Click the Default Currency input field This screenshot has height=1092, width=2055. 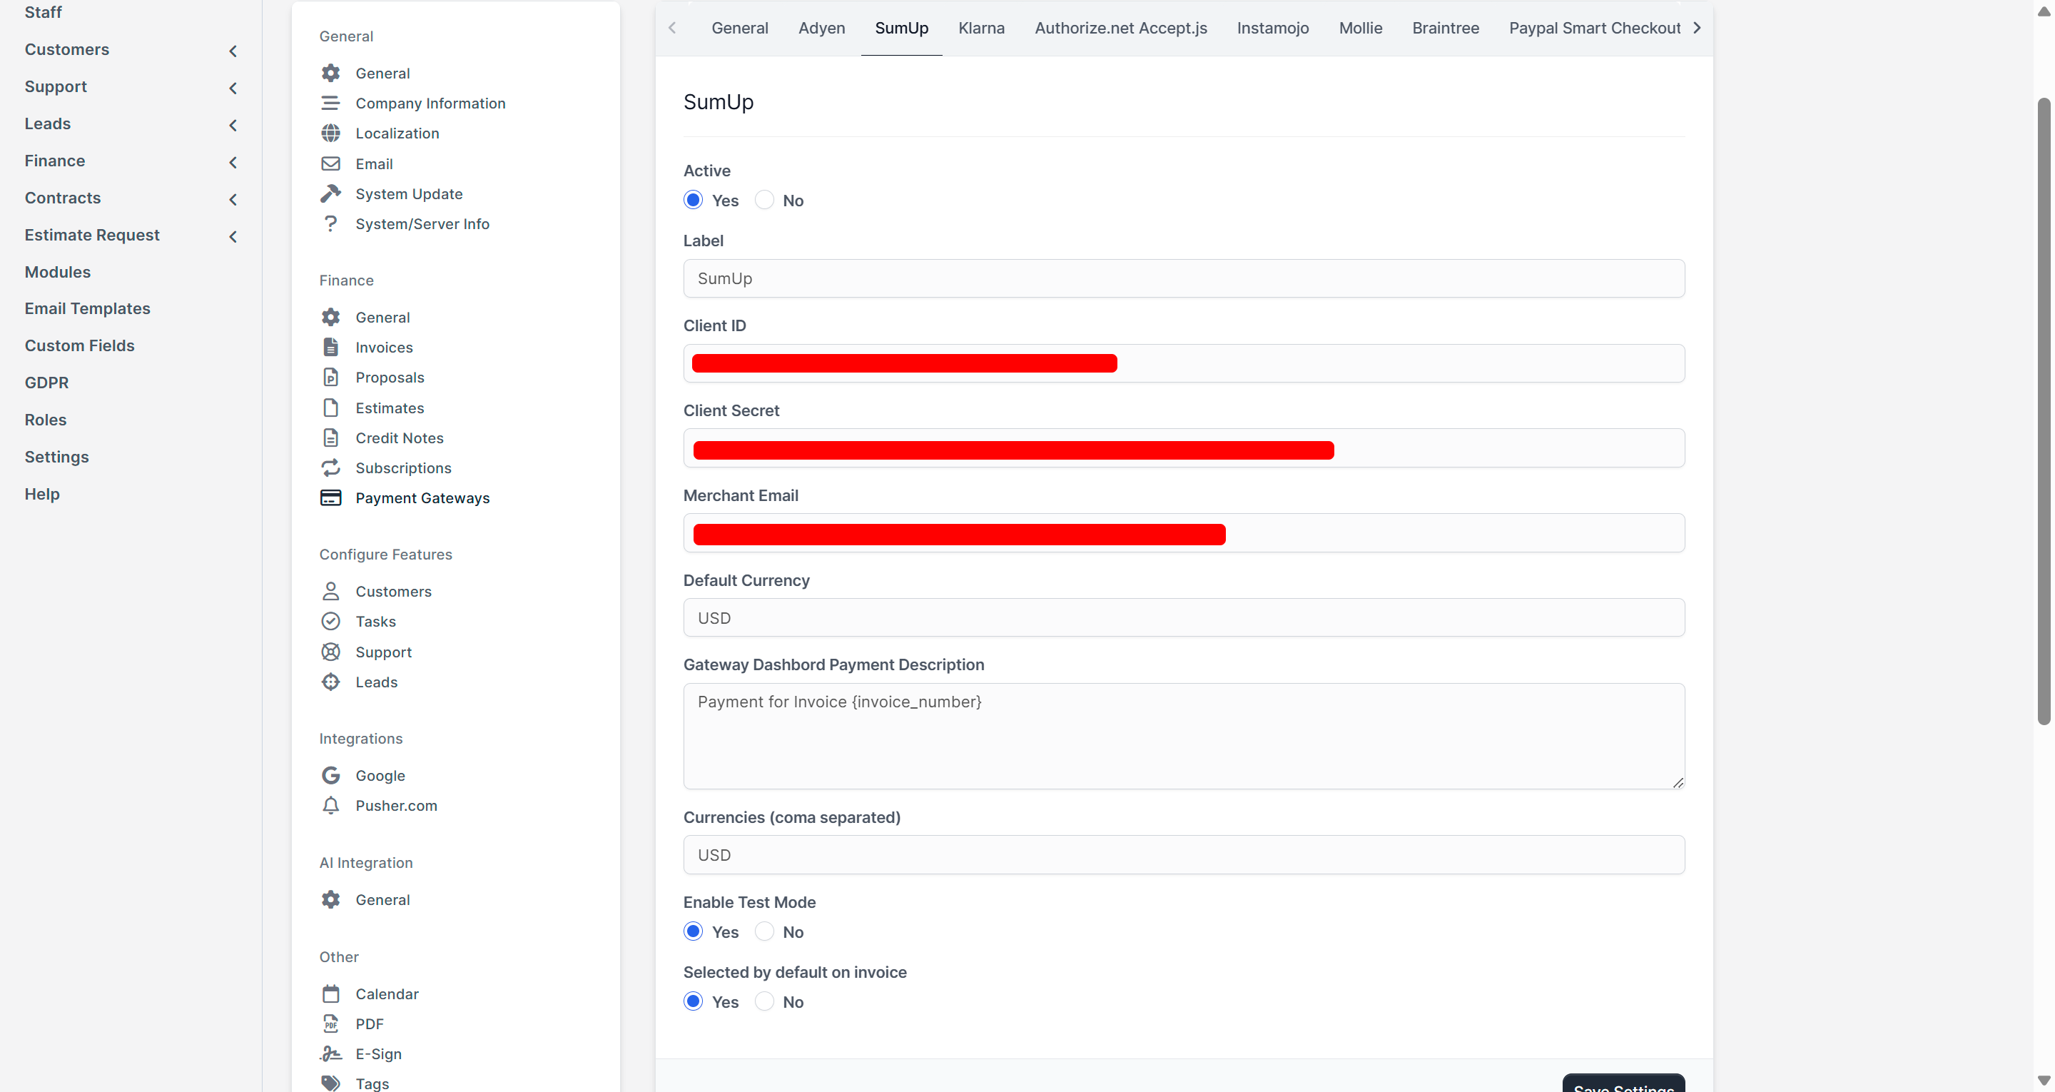[1184, 618]
